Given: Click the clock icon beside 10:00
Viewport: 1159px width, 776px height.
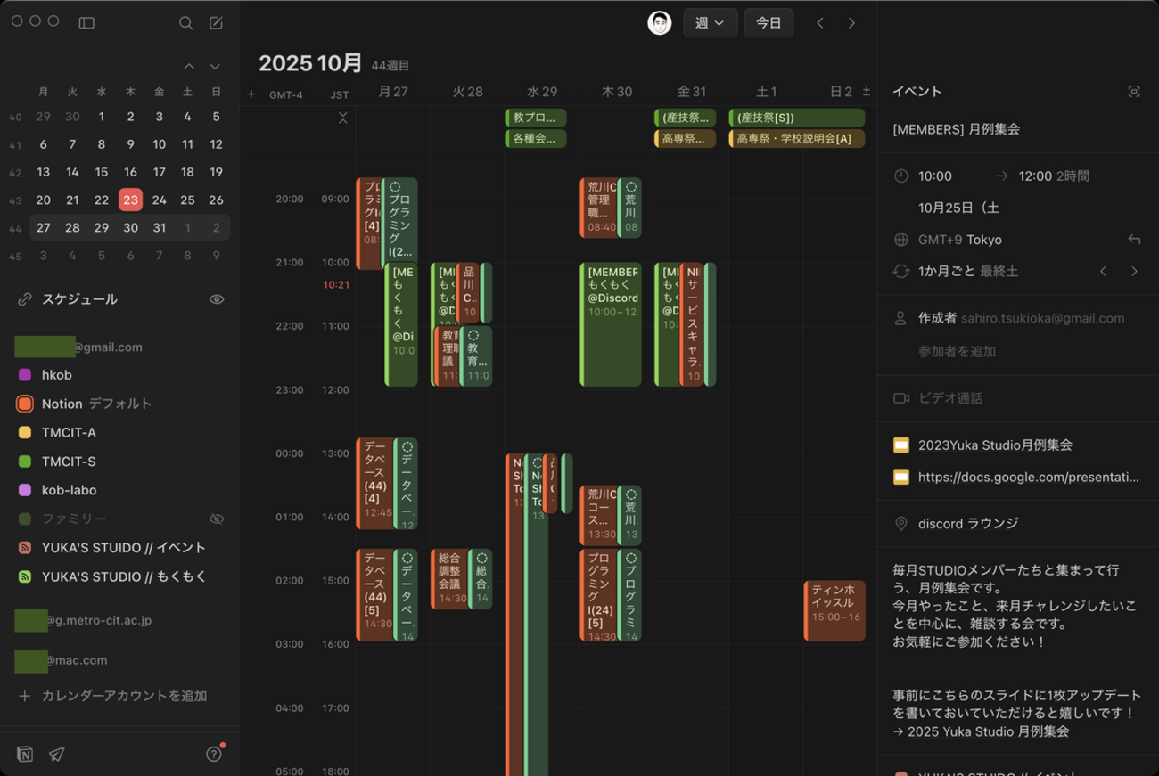Looking at the screenshot, I should [901, 176].
